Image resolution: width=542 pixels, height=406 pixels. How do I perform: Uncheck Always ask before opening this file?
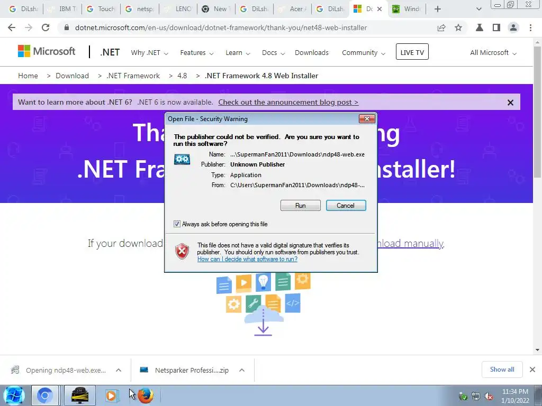(x=177, y=224)
